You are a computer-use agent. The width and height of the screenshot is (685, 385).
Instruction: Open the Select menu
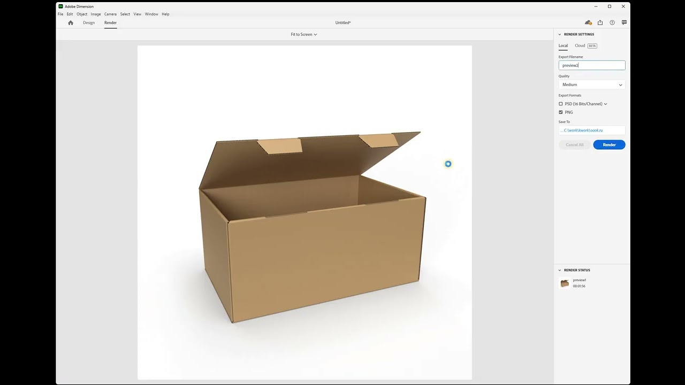point(125,14)
